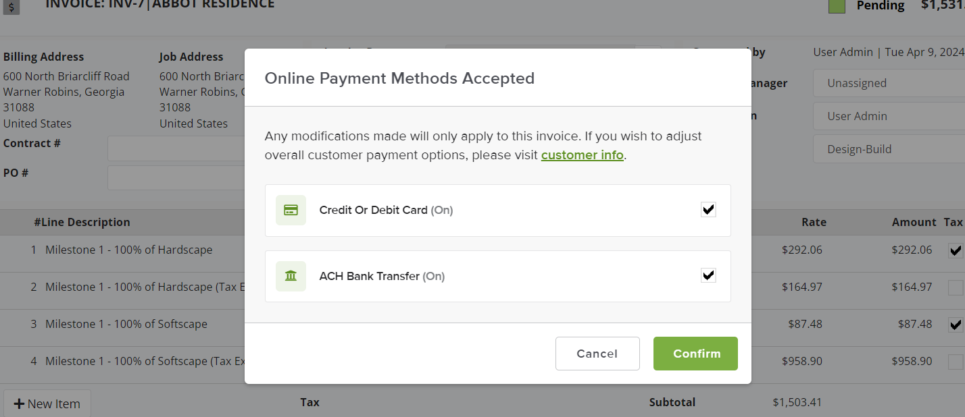
Task: Click the dollar sign invoice icon
Action: coord(12,7)
